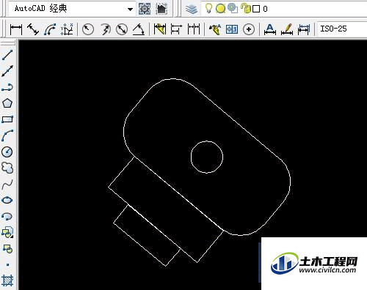Open the Insert Block tool
Image resolution: width=367 pixels, height=290 pixels.
(7, 232)
